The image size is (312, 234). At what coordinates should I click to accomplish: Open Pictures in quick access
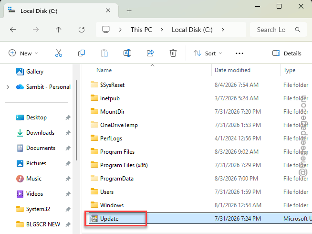coord(31,163)
